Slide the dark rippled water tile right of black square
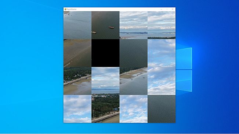The width and height of the screenshot is (239, 134). click(134, 53)
